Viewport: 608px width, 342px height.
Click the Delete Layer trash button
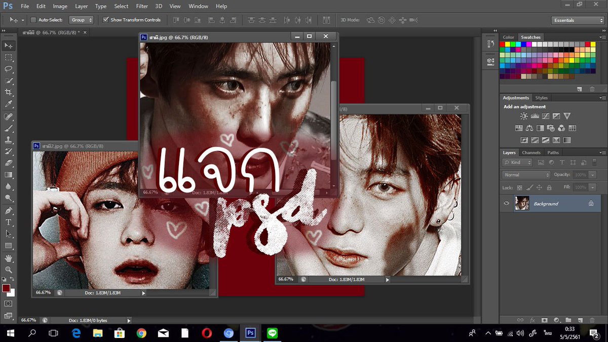tap(593, 320)
